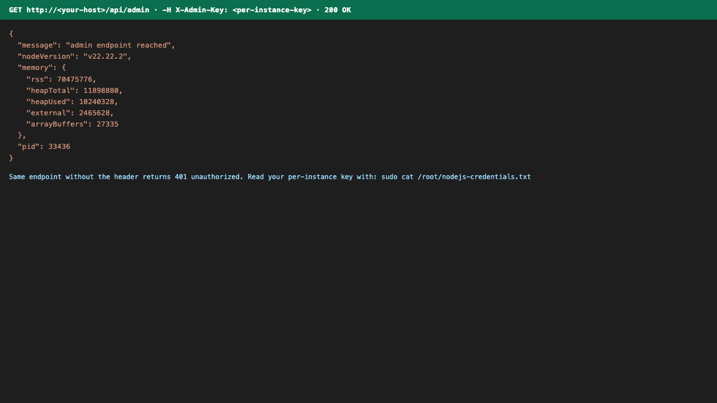Select the "message": "admin endpoint reached" line

coord(96,45)
